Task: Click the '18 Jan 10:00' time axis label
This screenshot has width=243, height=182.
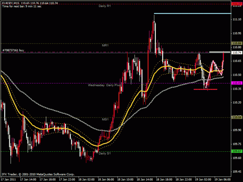Action: click(125, 180)
